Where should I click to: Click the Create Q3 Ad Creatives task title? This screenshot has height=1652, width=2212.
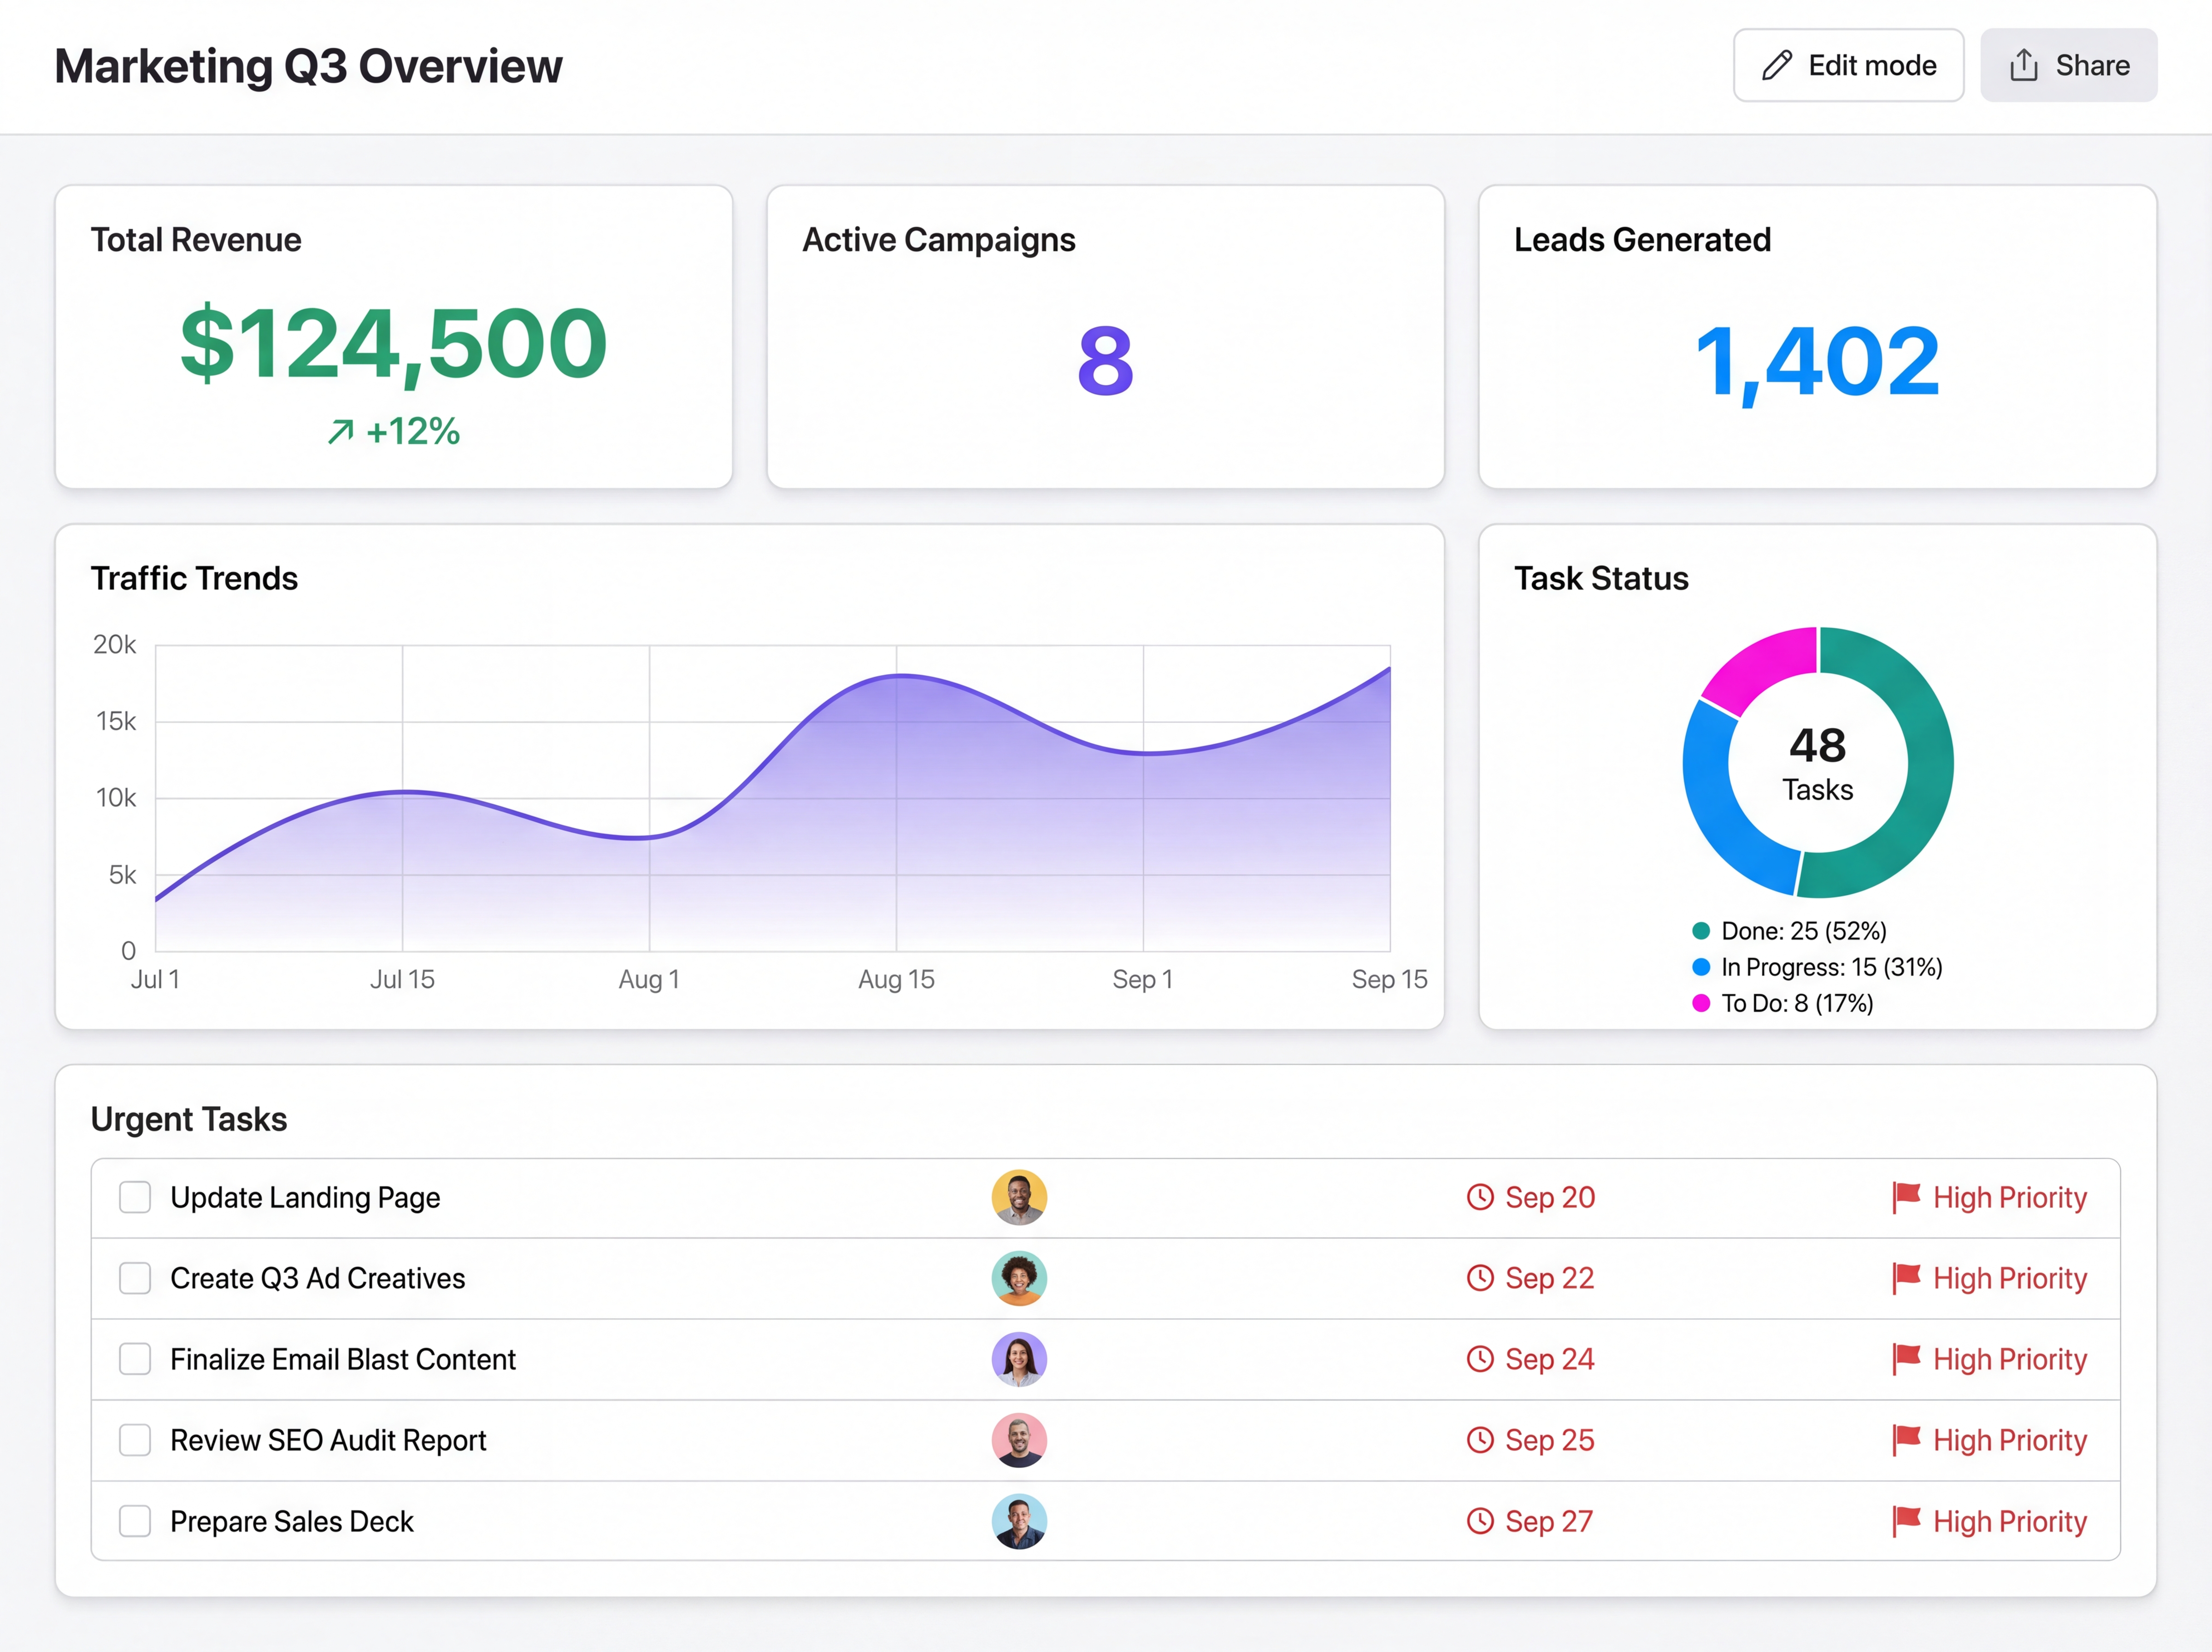(317, 1278)
